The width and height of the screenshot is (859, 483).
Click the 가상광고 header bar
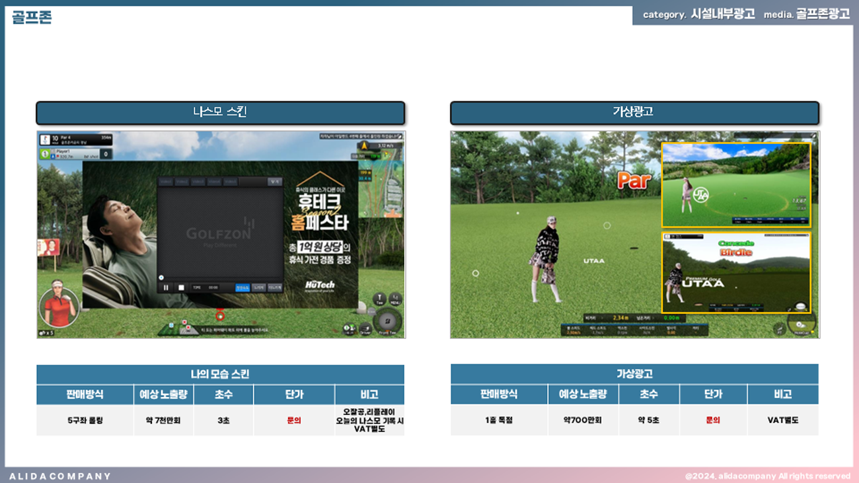coord(634,112)
